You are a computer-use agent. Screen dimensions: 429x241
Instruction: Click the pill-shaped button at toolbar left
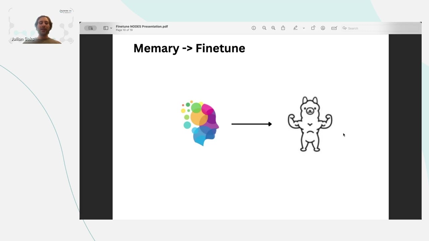tap(90, 28)
